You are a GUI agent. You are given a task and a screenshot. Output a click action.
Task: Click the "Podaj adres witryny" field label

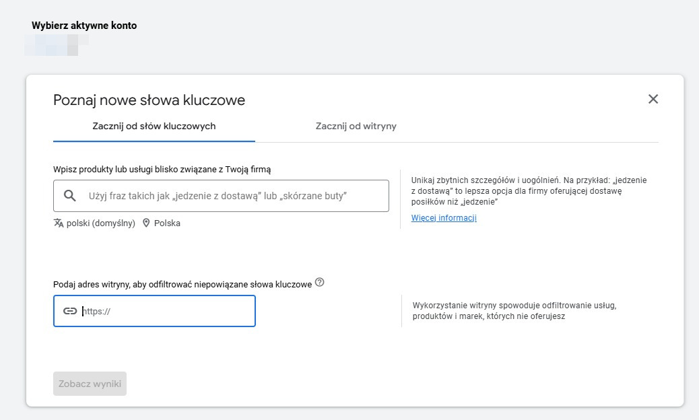[x=182, y=284]
